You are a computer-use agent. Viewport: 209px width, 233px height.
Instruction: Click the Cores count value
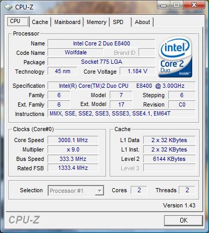[x=139, y=190]
